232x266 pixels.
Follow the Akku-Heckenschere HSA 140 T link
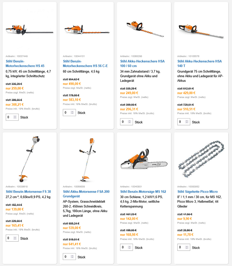pos(200,64)
